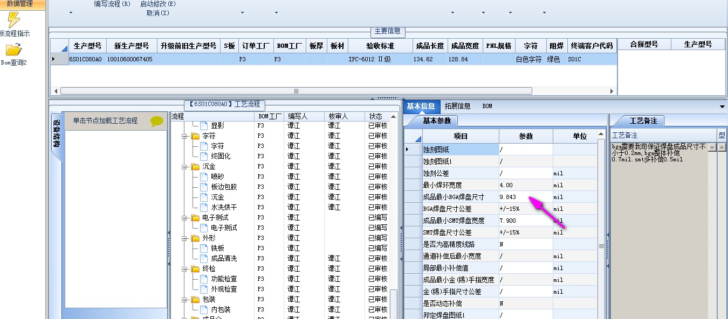Click the 终检 folder icon

(x=195, y=268)
